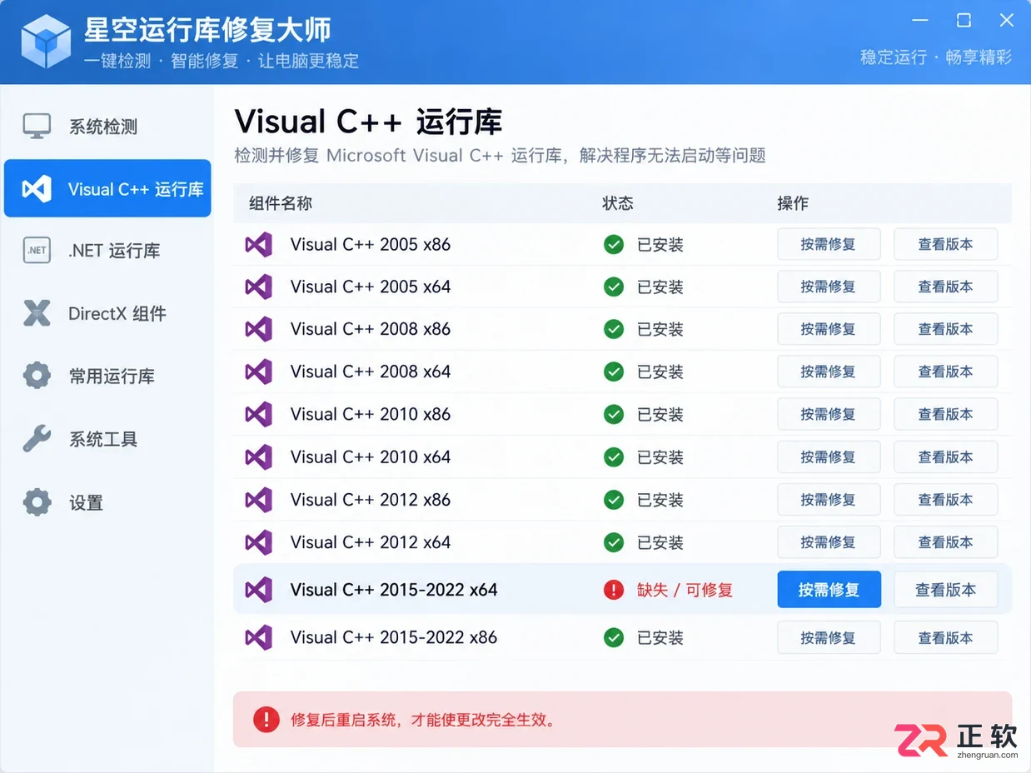Click the red warning icon on the 2015-2022 x64 row
The height and width of the screenshot is (773, 1031).
614,590
